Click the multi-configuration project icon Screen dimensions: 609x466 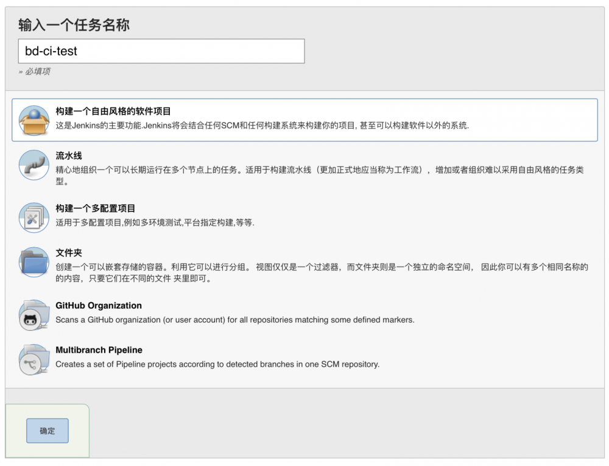pos(33,217)
